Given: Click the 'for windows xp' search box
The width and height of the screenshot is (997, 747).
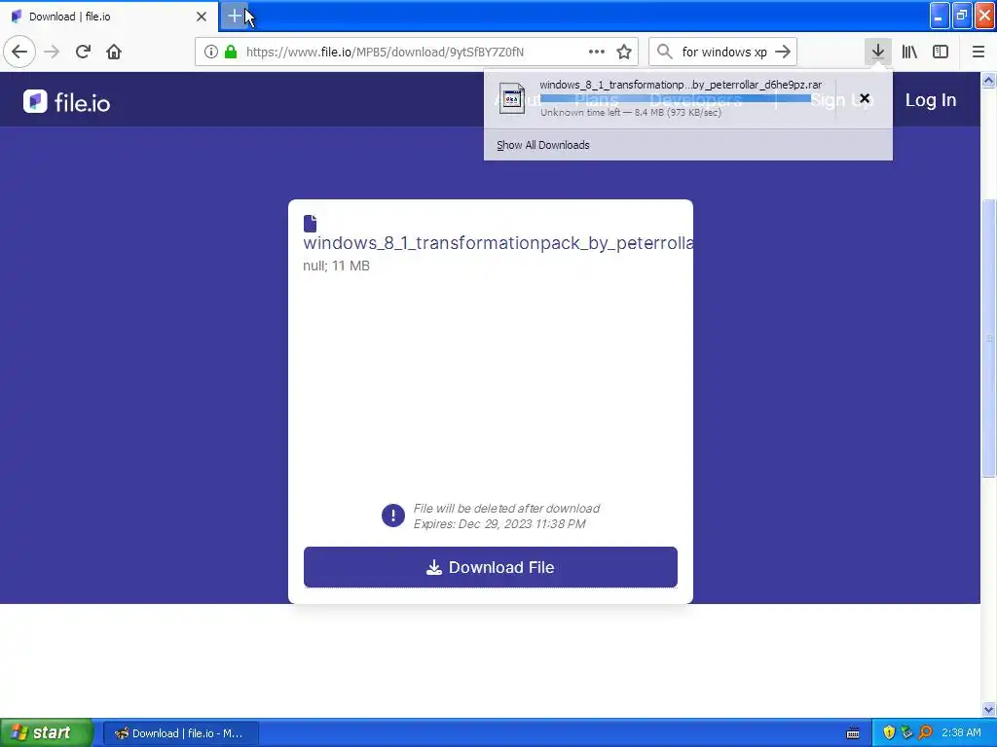Looking at the screenshot, I should 724,52.
